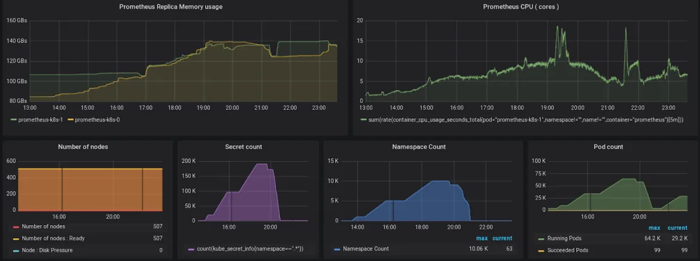Open the Namespace Count panel title menu
Viewport: 700px width, 261px height.
click(419, 146)
